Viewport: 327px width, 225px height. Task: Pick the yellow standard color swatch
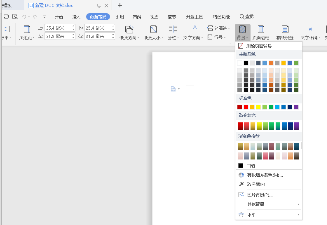click(x=258, y=107)
